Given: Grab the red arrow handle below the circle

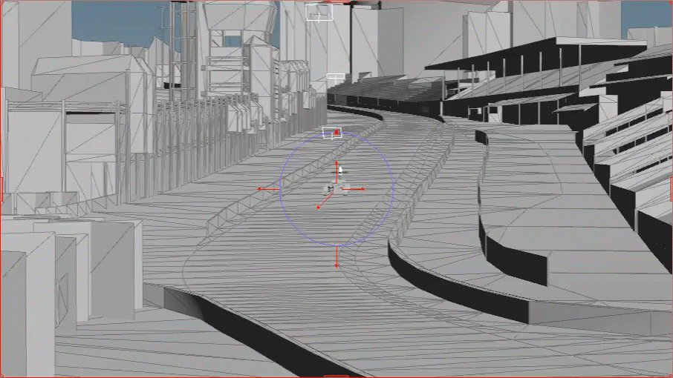Looking at the screenshot, I should point(336,257).
